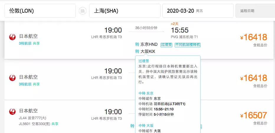Open the departure date picker 2020-03-20
The image size is (275, 133).
click(198, 11)
